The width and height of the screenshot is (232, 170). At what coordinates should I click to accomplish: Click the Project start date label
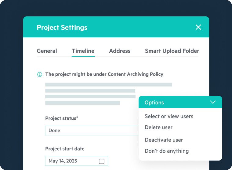click(x=65, y=149)
